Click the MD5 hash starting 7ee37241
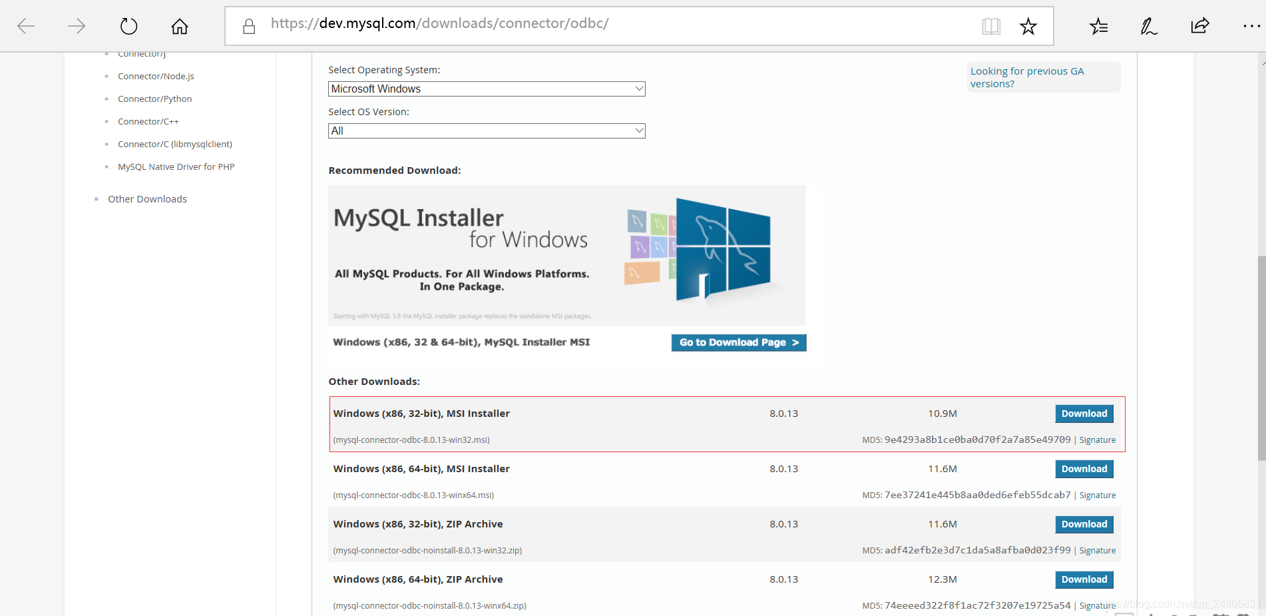1266x616 pixels. tap(977, 495)
